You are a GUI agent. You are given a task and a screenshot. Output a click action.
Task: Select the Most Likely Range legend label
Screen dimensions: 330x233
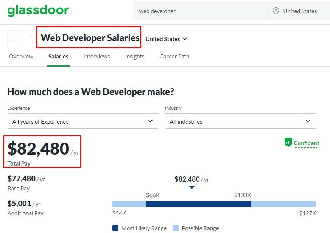(144, 228)
